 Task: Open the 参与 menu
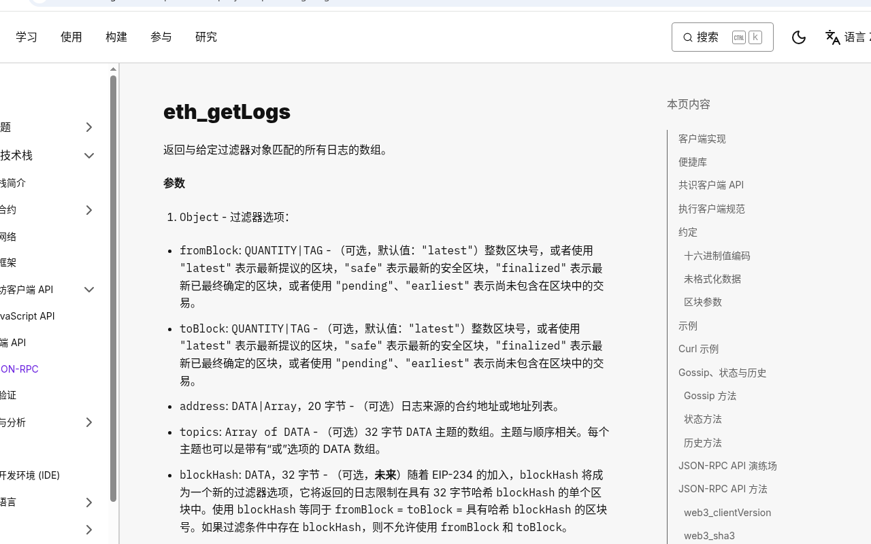(x=161, y=37)
